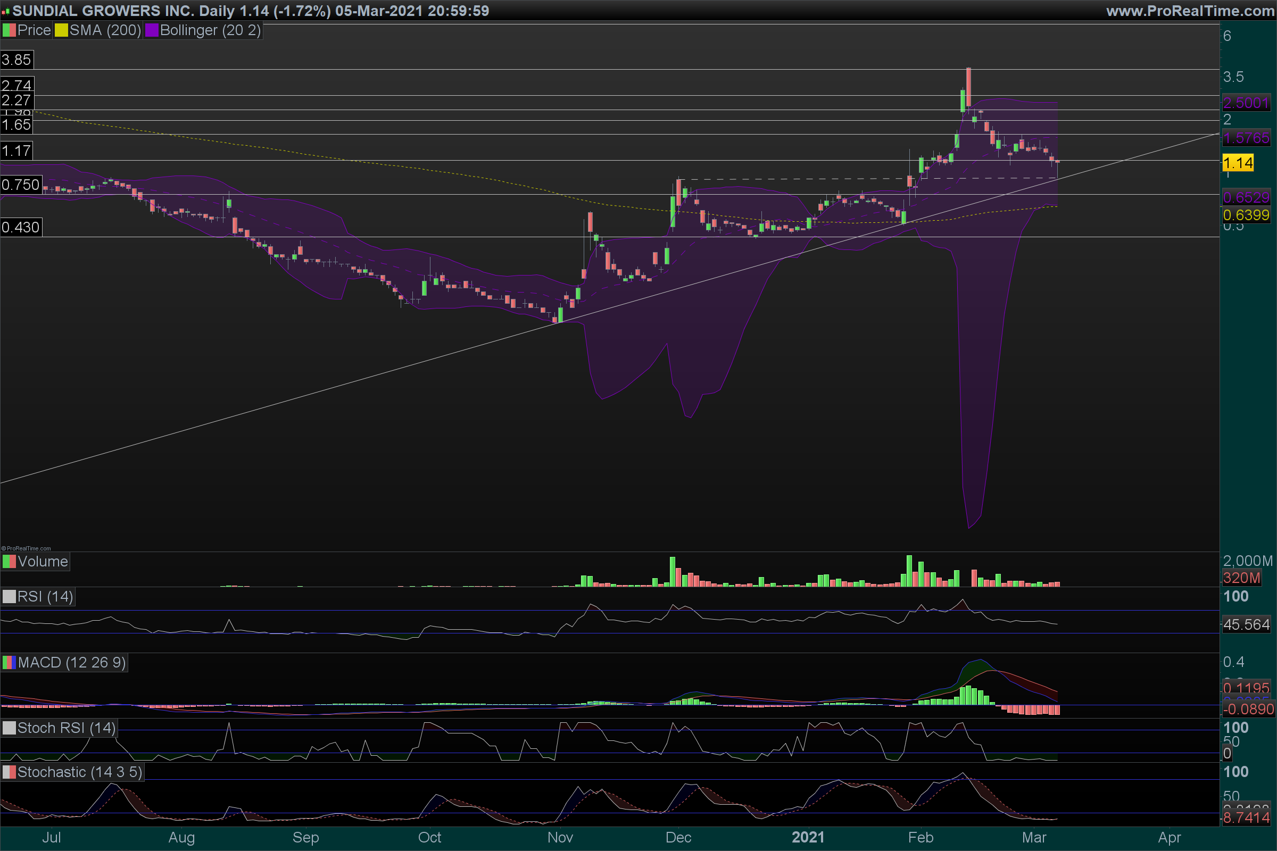Click the Price legend color icon
Viewport: 1277px width, 851px height.
pos(9,30)
